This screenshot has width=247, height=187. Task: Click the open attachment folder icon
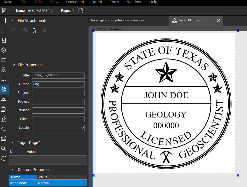point(14,31)
